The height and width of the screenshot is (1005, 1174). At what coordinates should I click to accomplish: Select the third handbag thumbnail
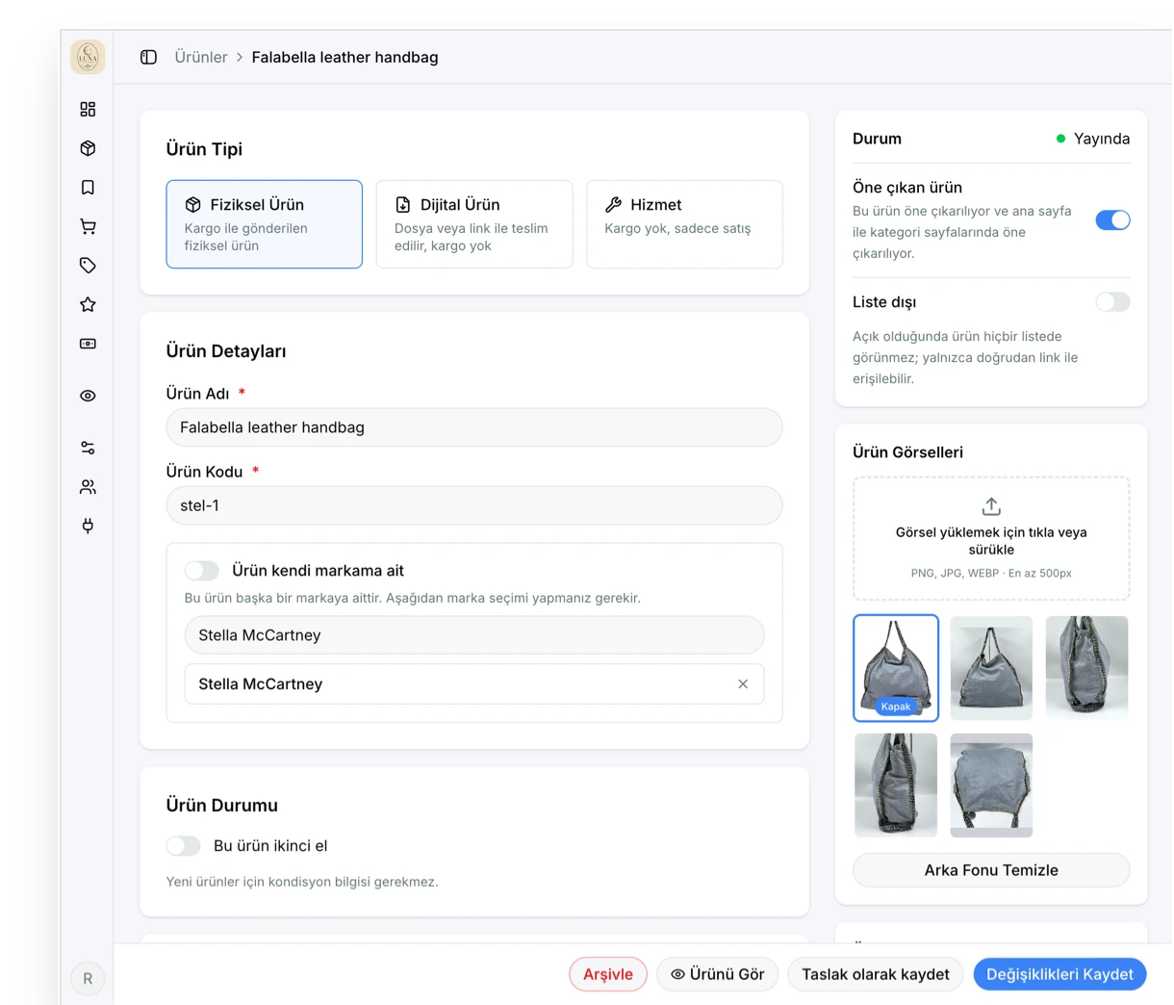[x=1086, y=668]
